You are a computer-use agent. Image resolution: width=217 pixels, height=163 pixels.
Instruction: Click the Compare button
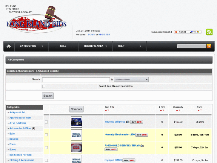click(76, 109)
